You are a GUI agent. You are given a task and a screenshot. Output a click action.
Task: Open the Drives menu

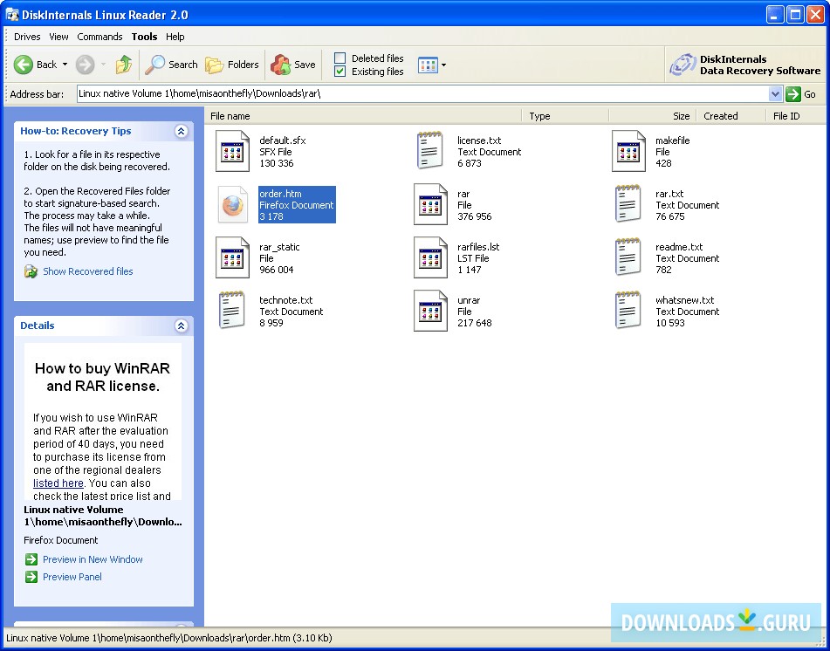click(x=27, y=37)
